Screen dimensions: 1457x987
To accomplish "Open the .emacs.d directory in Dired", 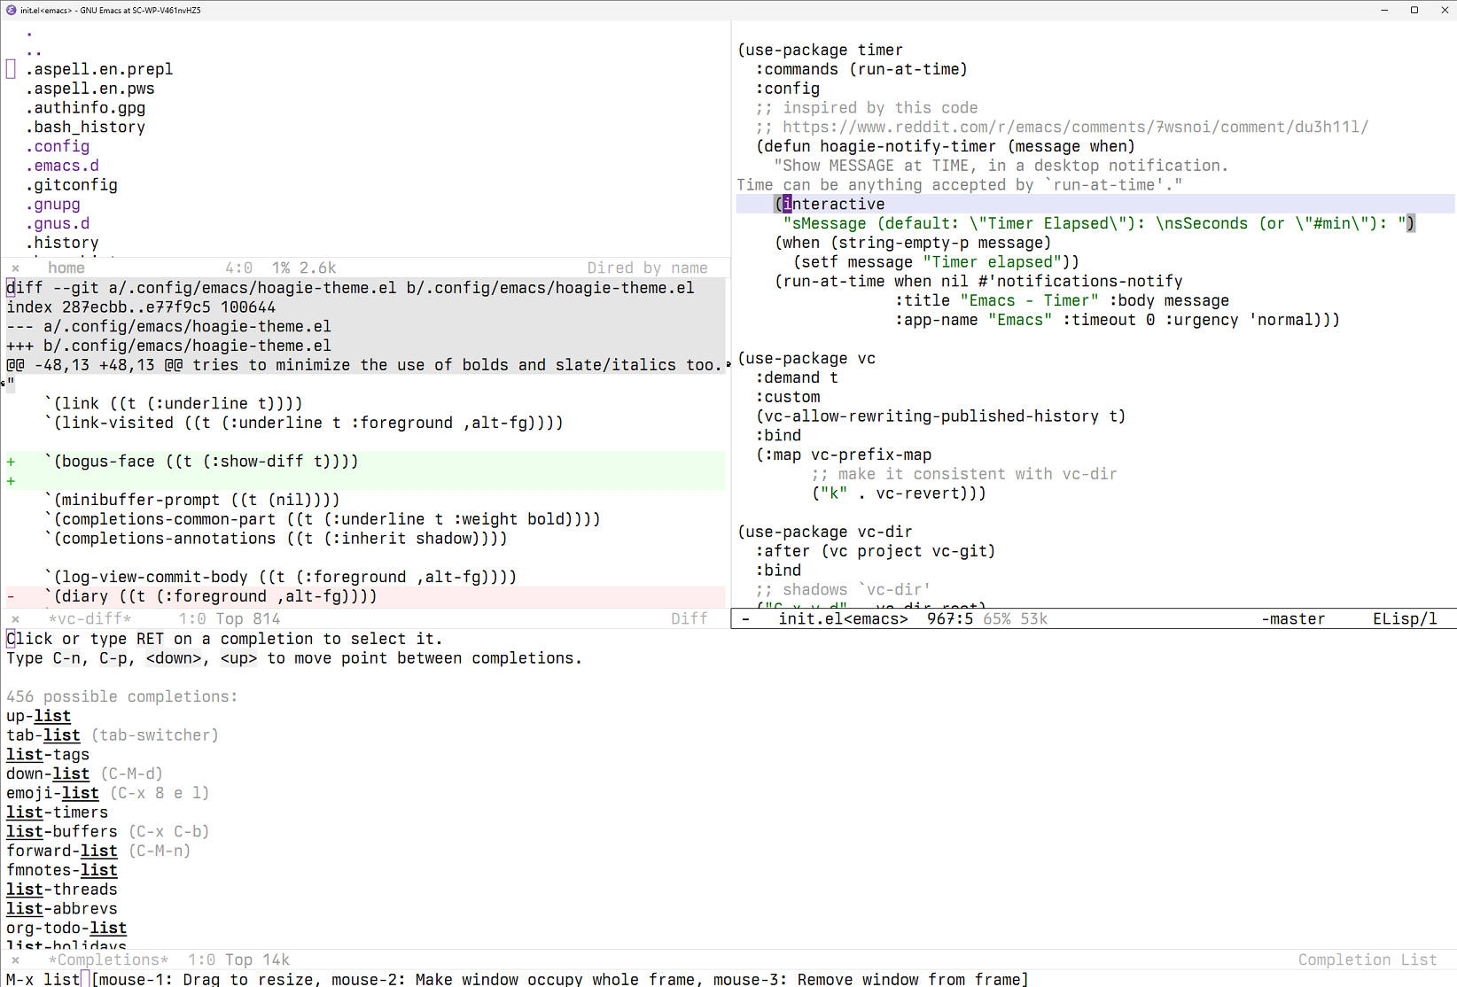I will [x=62, y=166].
